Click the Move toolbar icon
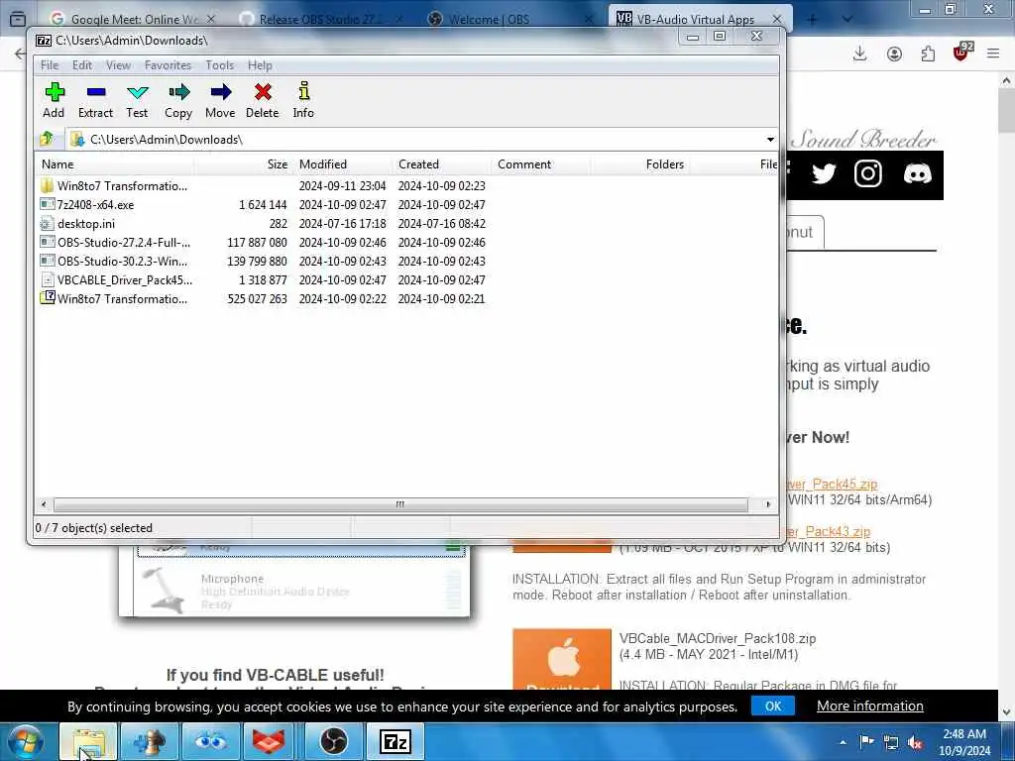Screen dimensions: 1015x761 coord(220,100)
